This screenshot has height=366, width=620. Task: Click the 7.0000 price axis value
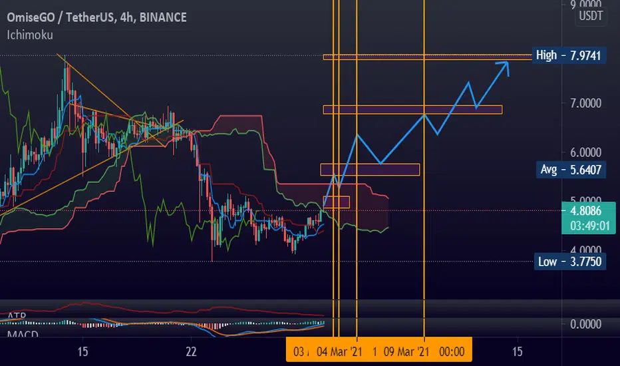(x=585, y=104)
